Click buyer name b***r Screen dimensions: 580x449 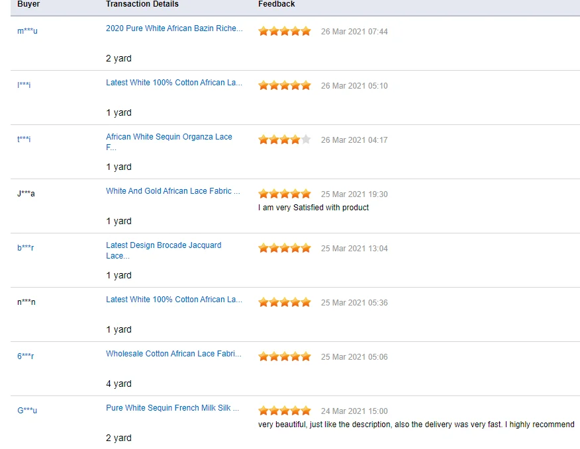[26, 248]
